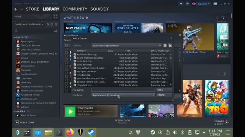Click the notifications bell tray icon

(131, 132)
